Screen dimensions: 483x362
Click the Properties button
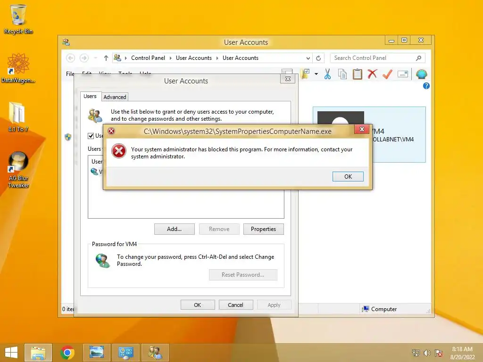tap(263, 229)
